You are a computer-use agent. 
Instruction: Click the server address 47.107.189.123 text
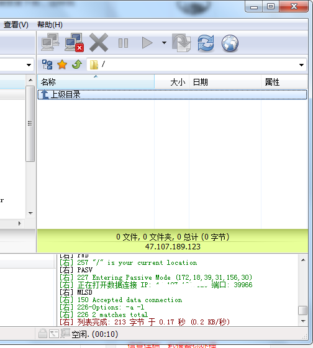click(x=173, y=246)
